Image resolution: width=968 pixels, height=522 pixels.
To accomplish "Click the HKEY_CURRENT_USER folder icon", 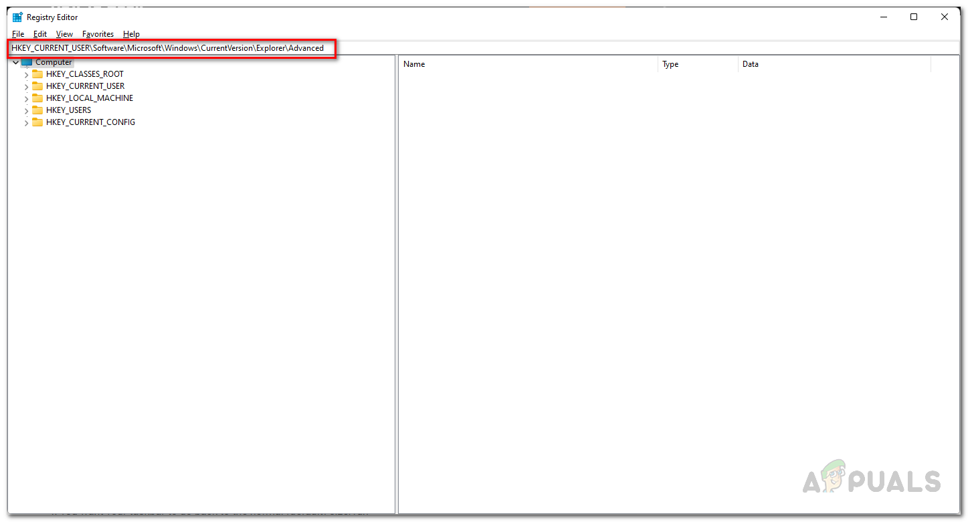I will point(37,86).
